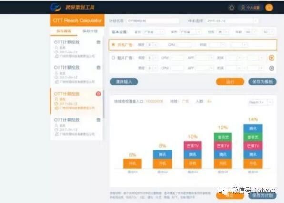Open 个人设置 personal settings

(251, 8)
